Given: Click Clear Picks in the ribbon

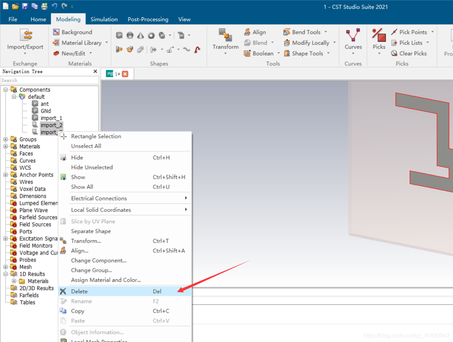Looking at the screenshot, I should click(x=409, y=53).
